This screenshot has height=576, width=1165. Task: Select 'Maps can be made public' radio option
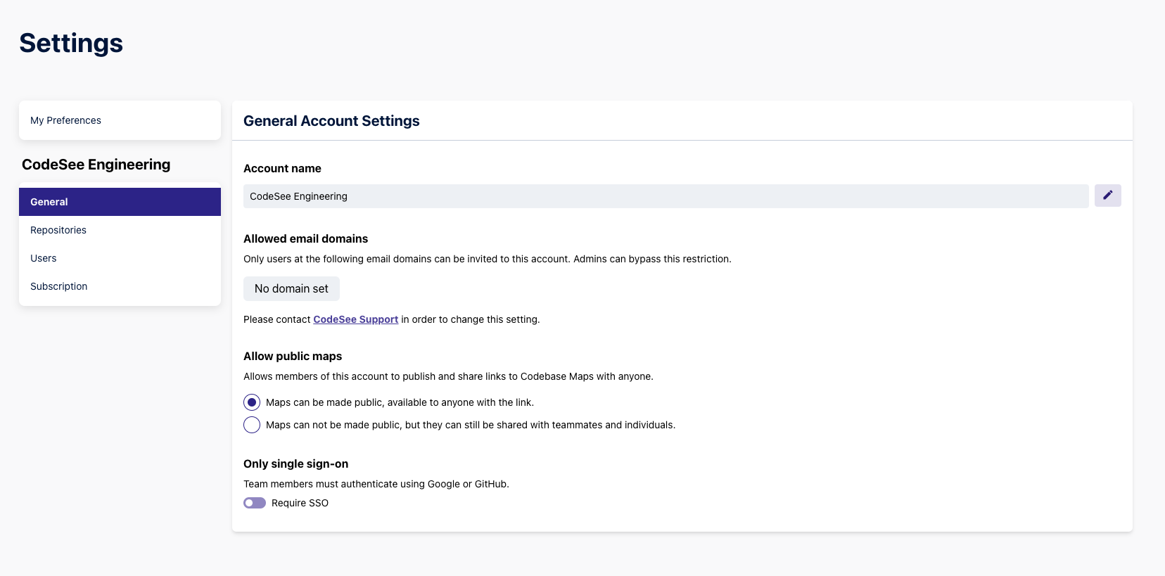252,402
